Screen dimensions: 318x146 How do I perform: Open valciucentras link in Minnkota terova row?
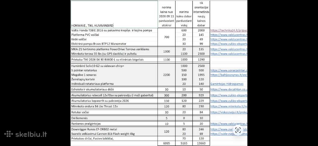(x=229, y=54)
